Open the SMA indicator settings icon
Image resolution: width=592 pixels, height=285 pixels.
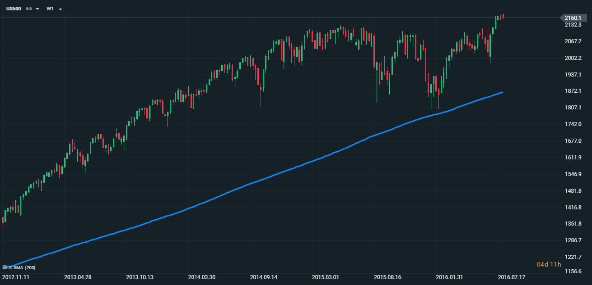pos(5,267)
